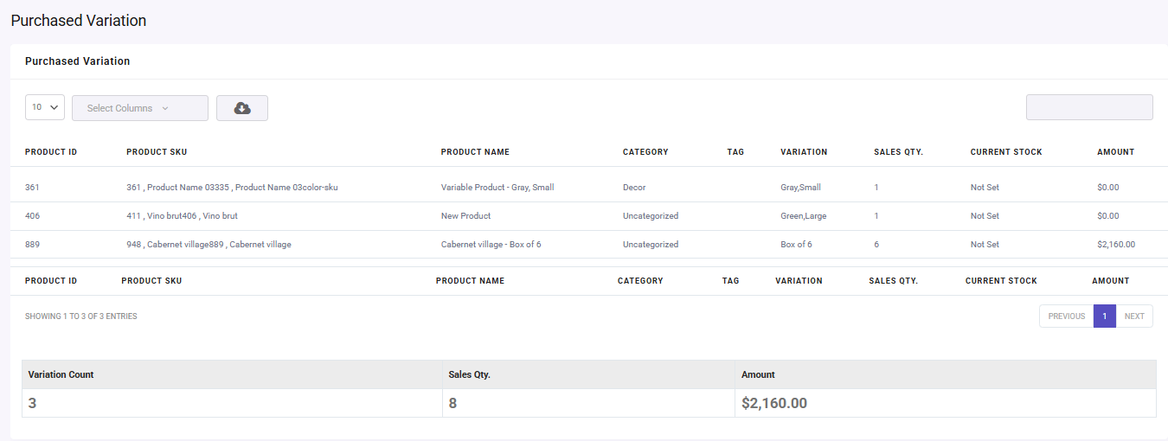Go to Next page in pagination

[x=1134, y=316]
